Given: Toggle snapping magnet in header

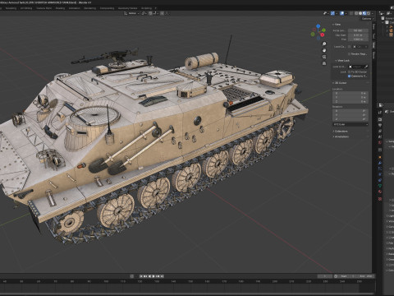Looking at the screenshot, I should coord(150,13).
